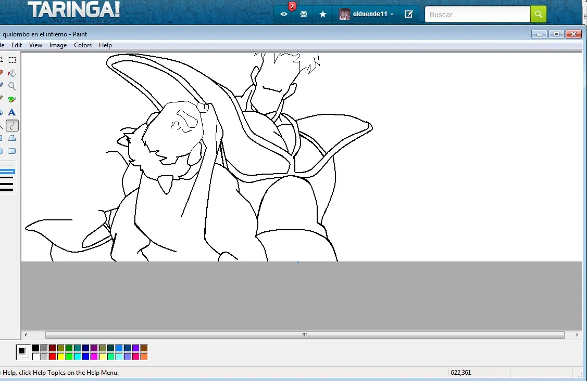Choose the highlighted second line width
Screen dimensions: 587x381
[7, 172]
